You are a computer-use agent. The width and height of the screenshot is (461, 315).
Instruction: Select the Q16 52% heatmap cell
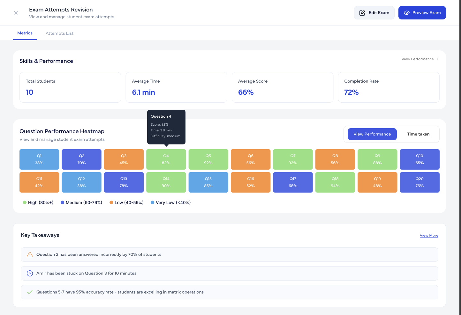251,182
